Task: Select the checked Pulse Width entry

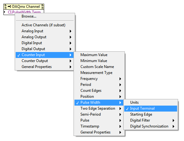Action: click(x=99, y=102)
